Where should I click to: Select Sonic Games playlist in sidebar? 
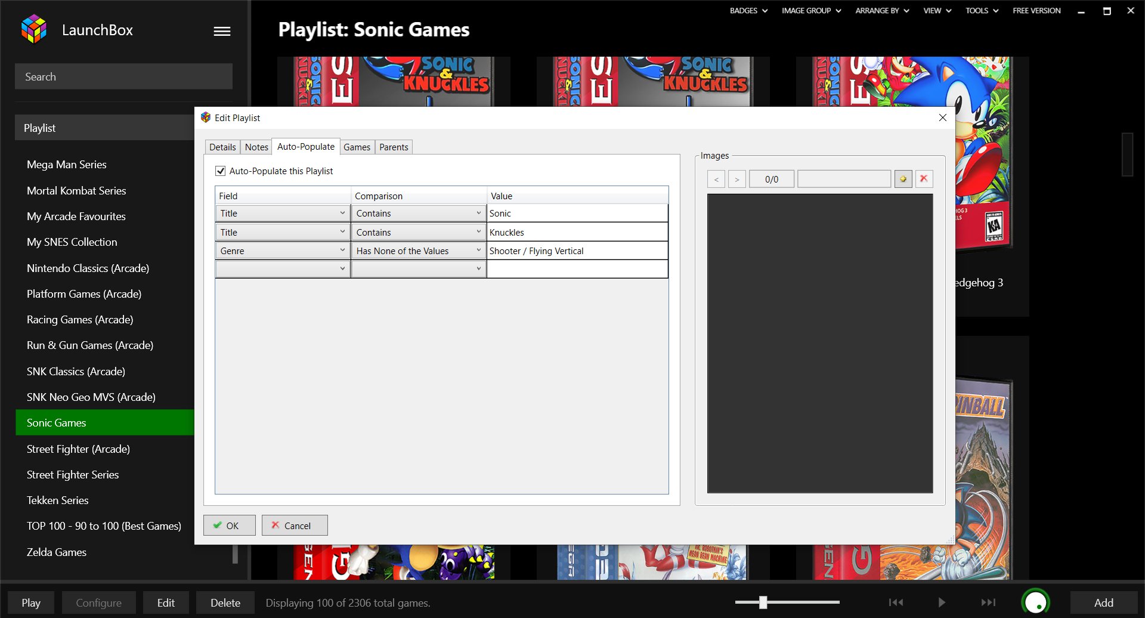pyautogui.click(x=105, y=422)
